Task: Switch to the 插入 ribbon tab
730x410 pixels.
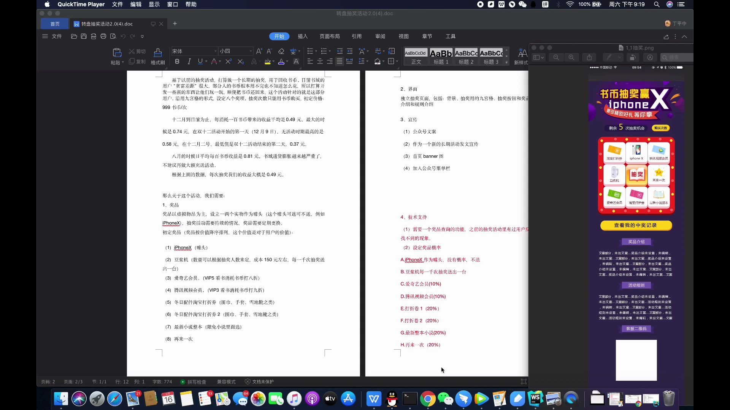Action: pos(303,36)
